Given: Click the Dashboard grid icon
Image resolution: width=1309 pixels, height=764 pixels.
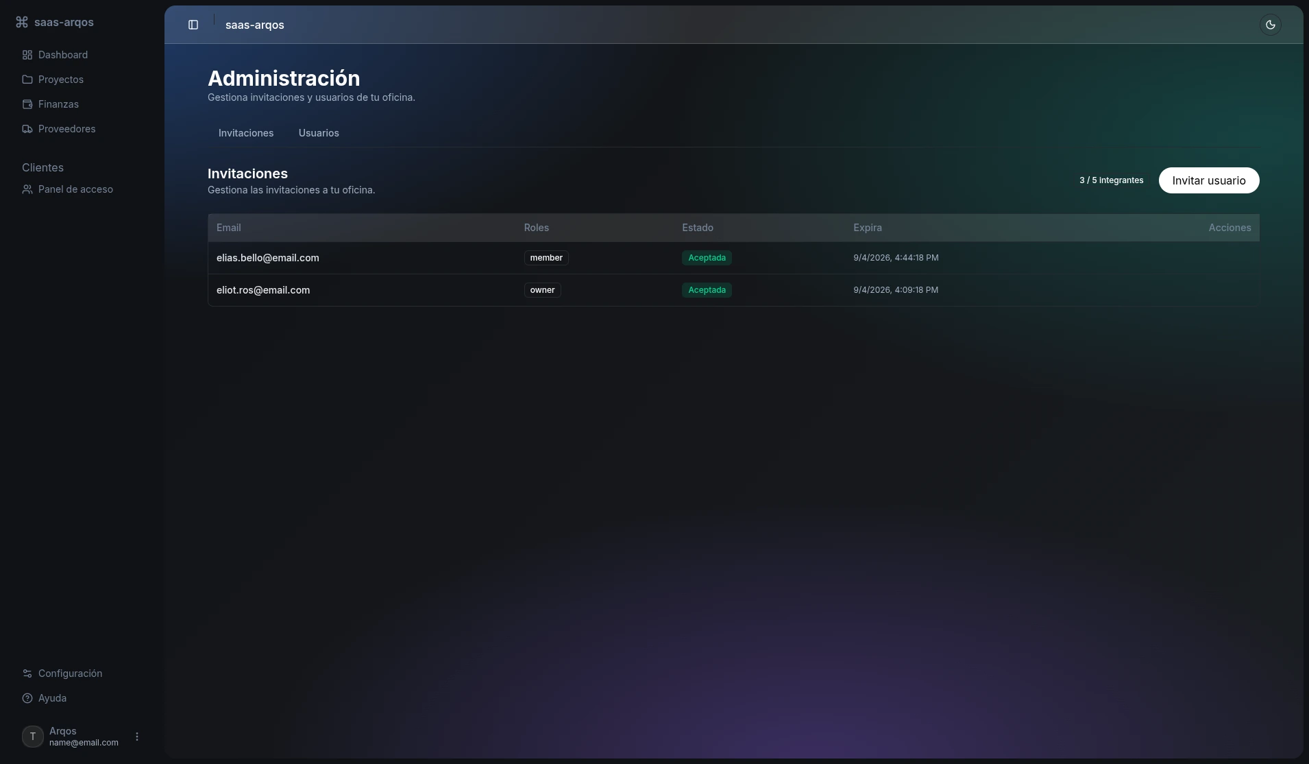Looking at the screenshot, I should pyautogui.click(x=27, y=55).
